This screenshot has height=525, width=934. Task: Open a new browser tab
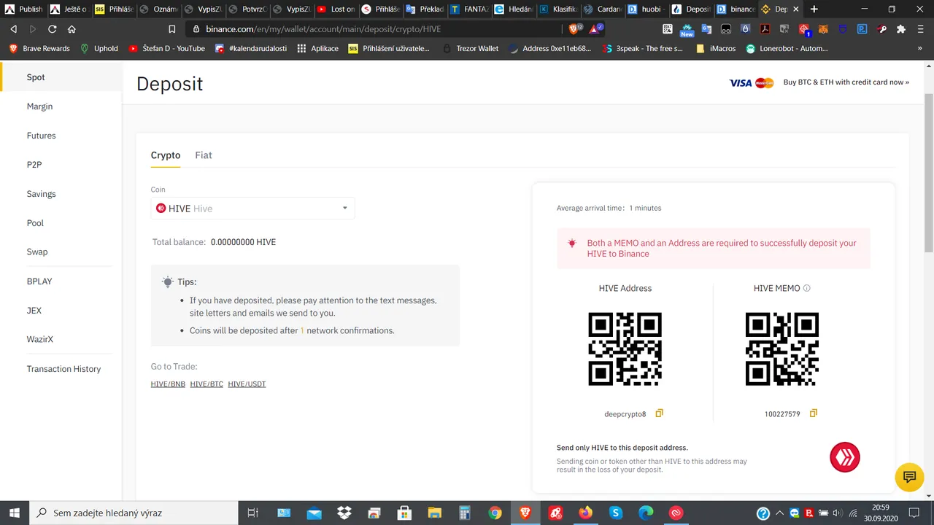(x=814, y=9)
